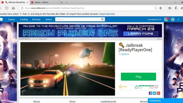Click the Roblox logo home icon
183x103 pixels.
pyautogui.click(x=1, y=19)
